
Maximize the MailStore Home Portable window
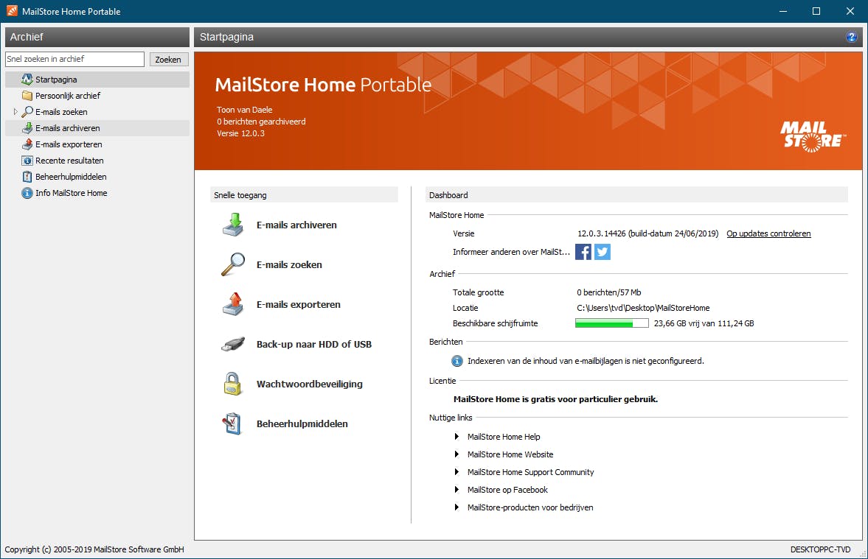click(x=816, y=11)
